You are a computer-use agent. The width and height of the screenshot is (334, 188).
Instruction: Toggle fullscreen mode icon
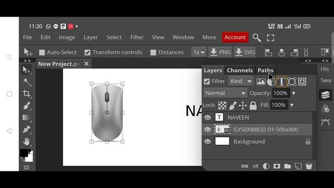tap(270, 38)
